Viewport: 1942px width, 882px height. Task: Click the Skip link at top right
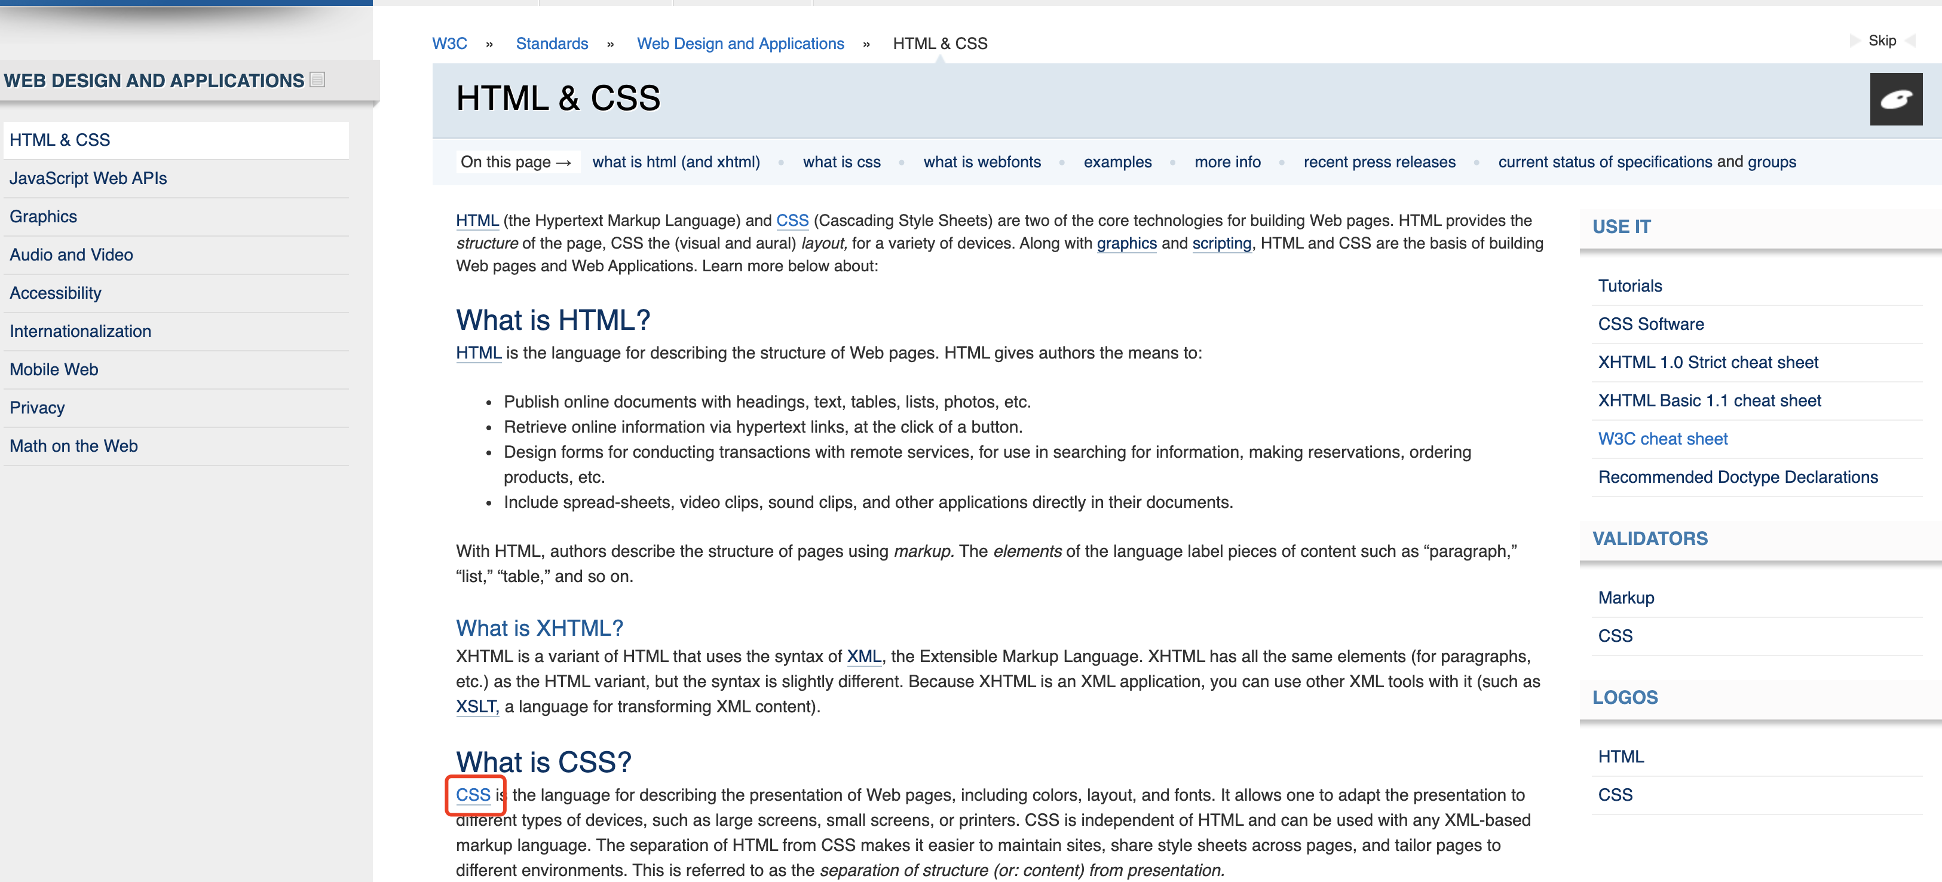click(1881, 41)
